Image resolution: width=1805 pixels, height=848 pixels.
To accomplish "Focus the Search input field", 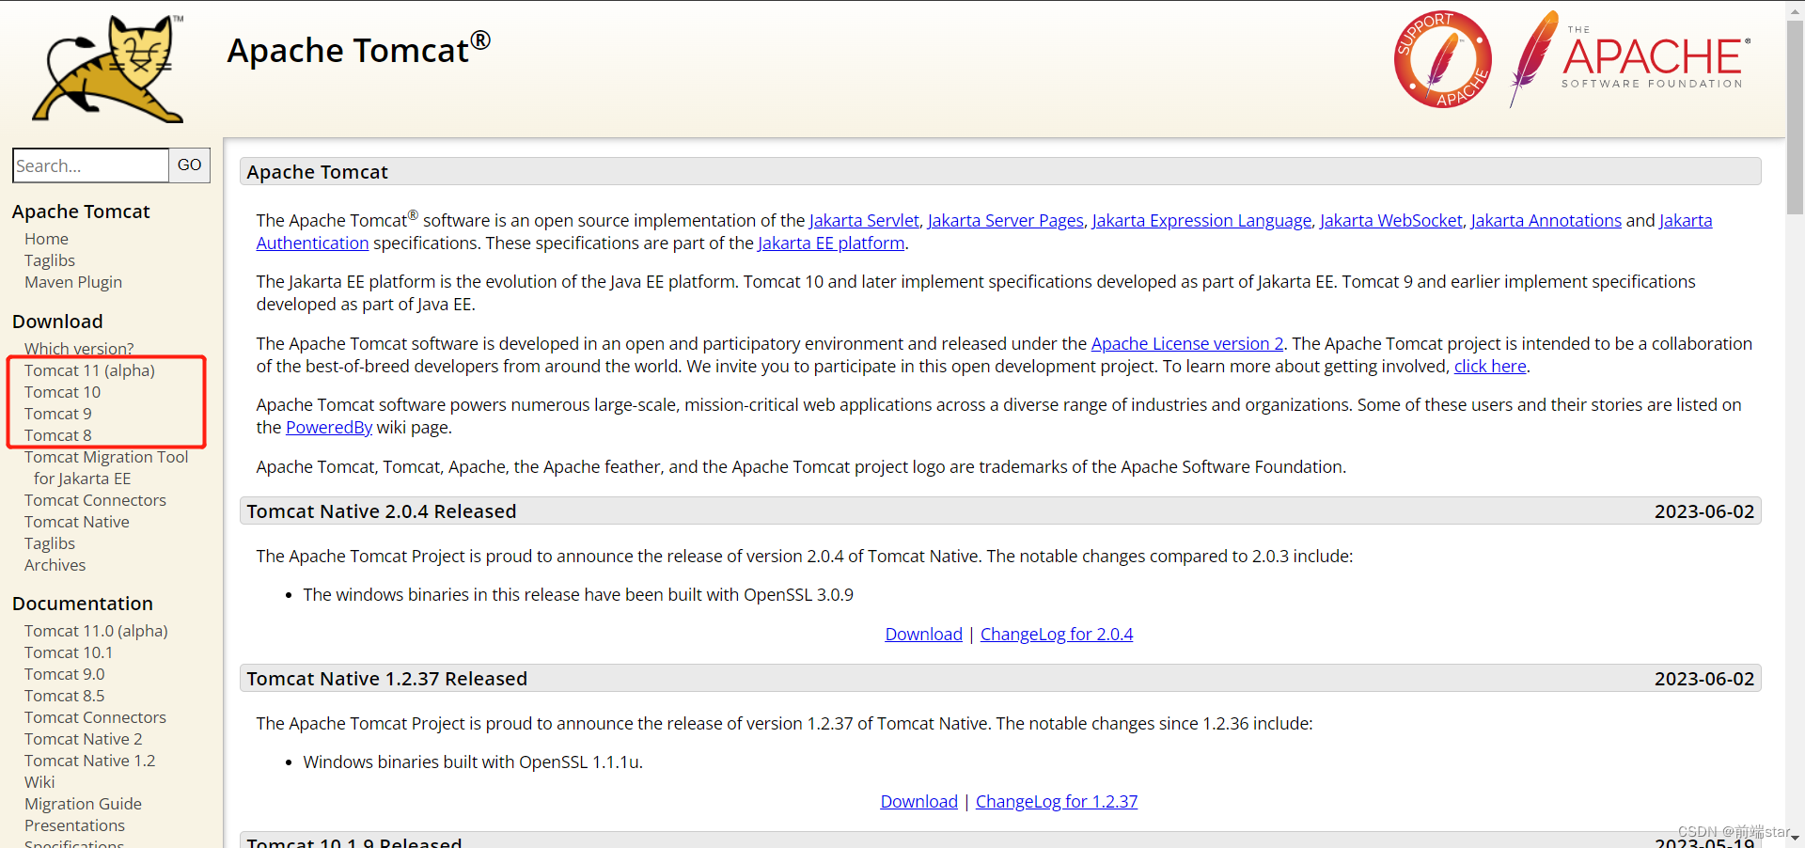I will pos(90,165).
